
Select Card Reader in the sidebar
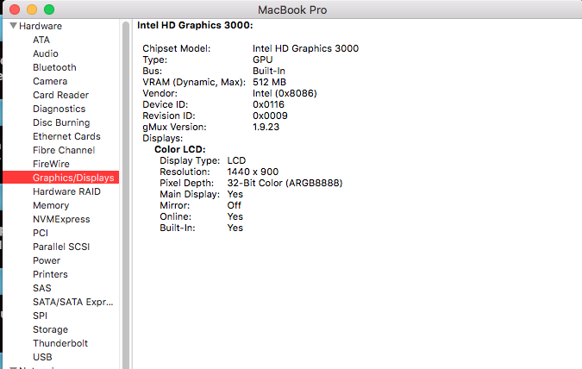point(61,95)
